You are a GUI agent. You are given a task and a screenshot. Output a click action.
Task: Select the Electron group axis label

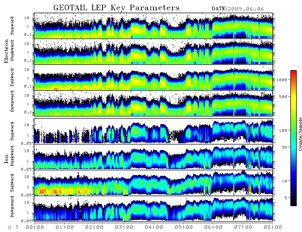[x=6, y=51]
